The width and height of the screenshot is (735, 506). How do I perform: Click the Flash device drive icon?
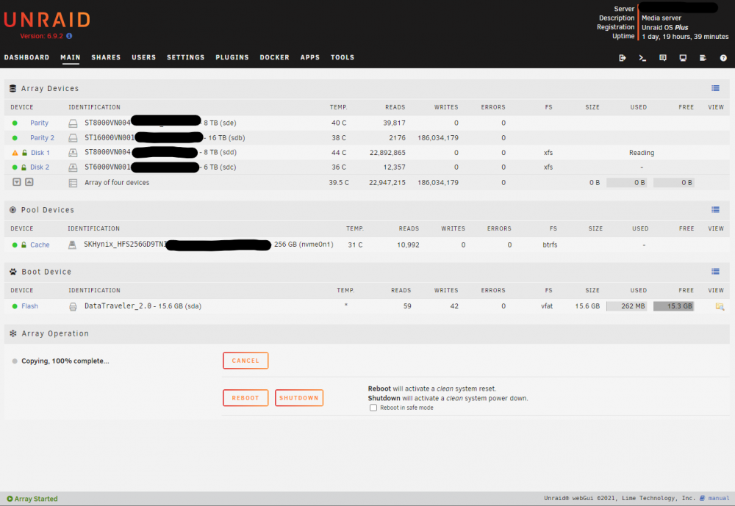73,306
